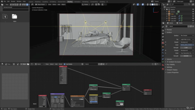Click the pin icon in node editor header
The image size is (195, 110).
106,64
